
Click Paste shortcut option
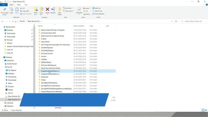pyautogui.click(x=26, y=14)
